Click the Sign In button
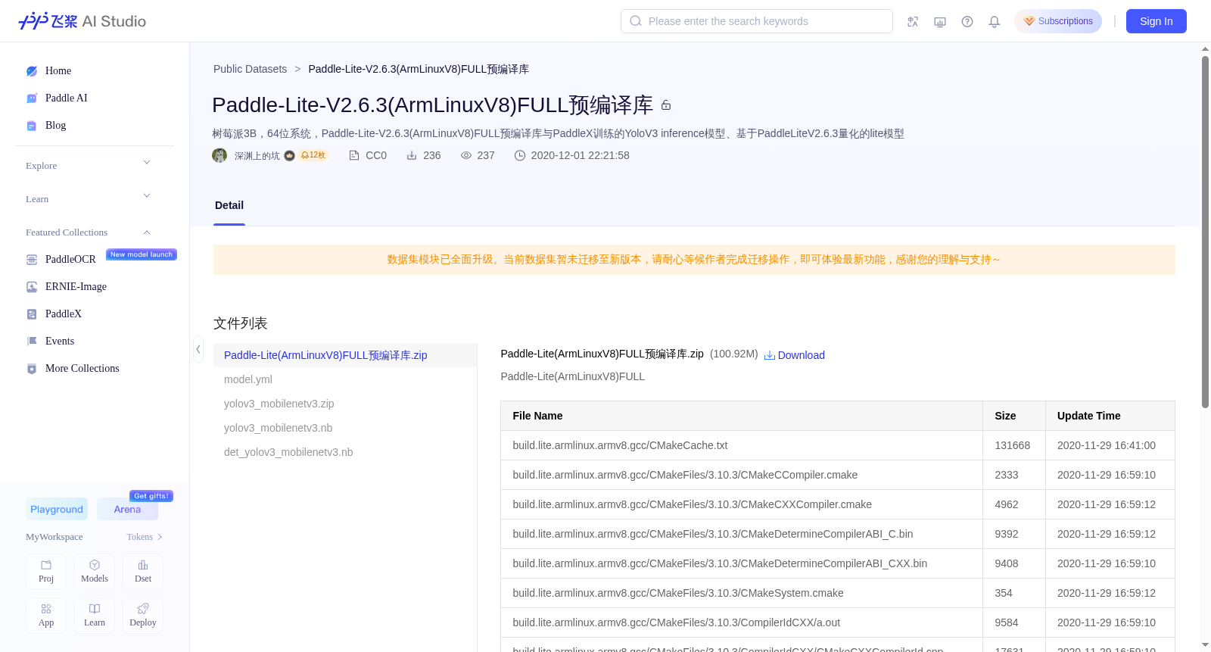1211x652 pixels. [x=1157, y=21]
